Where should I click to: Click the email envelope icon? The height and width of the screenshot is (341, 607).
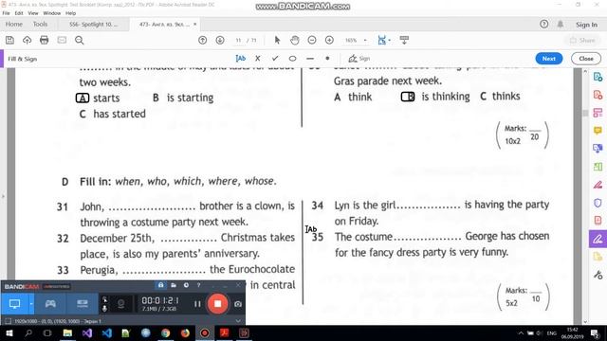coord(62,40)
